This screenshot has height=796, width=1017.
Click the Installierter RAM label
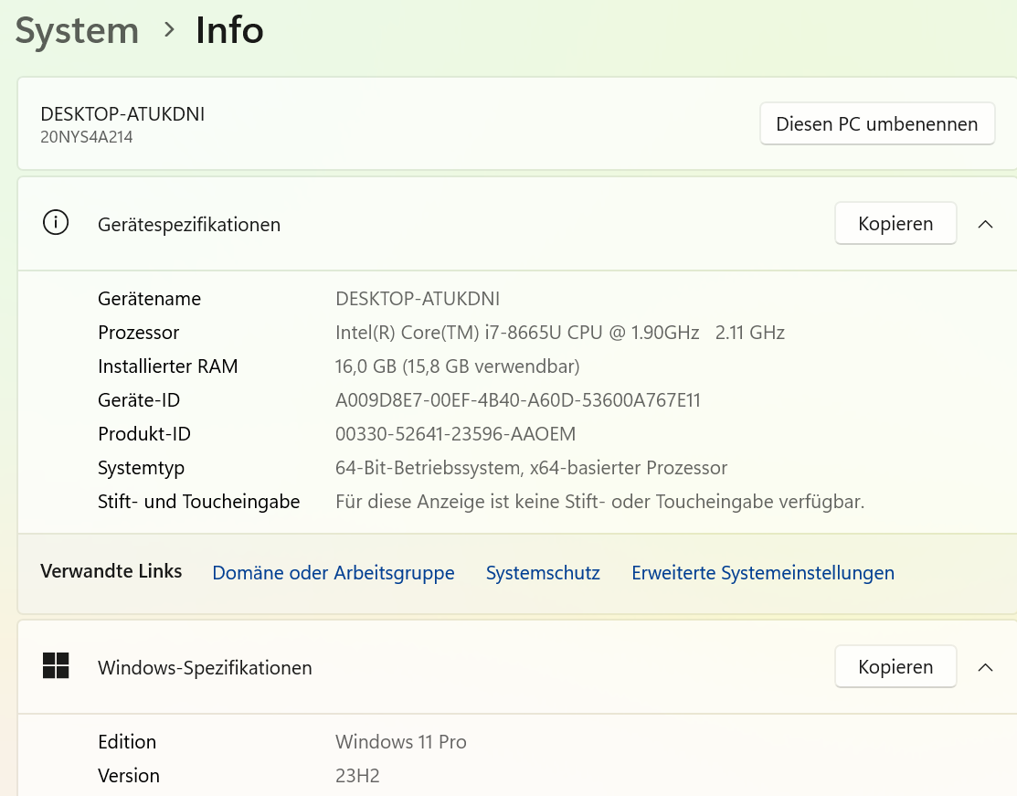(x=168, y=366)
